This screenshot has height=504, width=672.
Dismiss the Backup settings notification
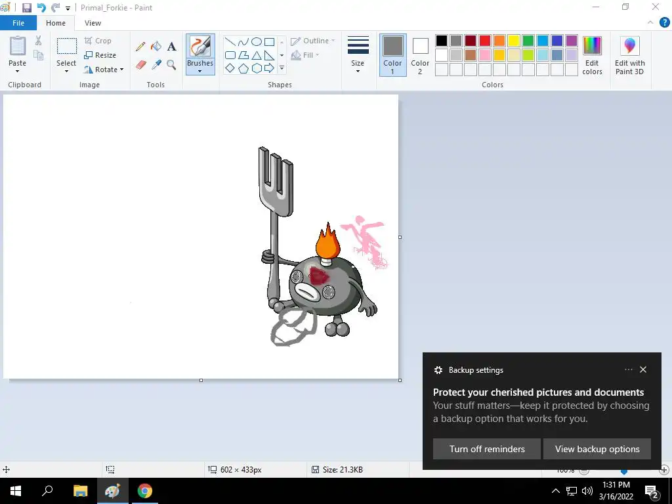tap(643, 369)
